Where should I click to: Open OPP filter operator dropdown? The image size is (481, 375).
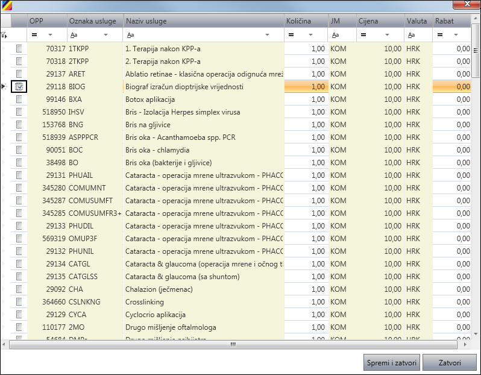tap(50, 35)
